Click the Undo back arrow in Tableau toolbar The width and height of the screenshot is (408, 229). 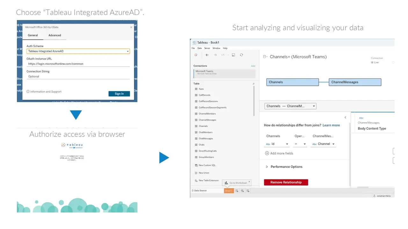click(207, 55)
